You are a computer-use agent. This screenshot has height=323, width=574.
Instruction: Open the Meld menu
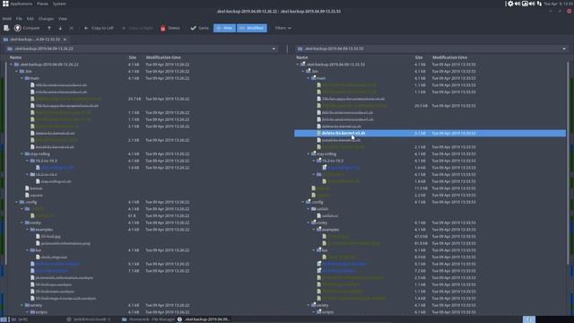click(x=6, y=18)
